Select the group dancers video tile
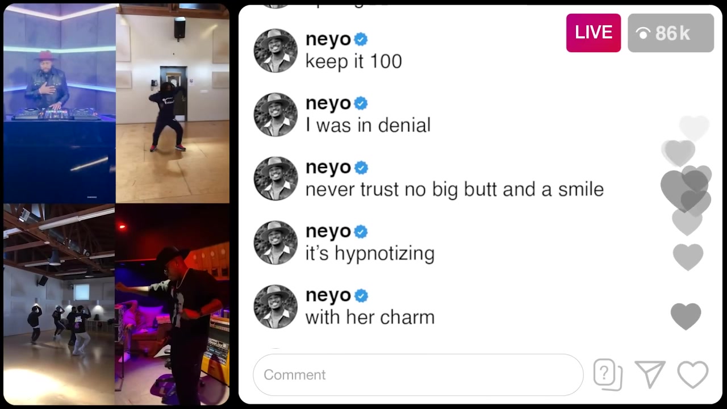This screenshot has height=409, width=727. coord(59,304)
